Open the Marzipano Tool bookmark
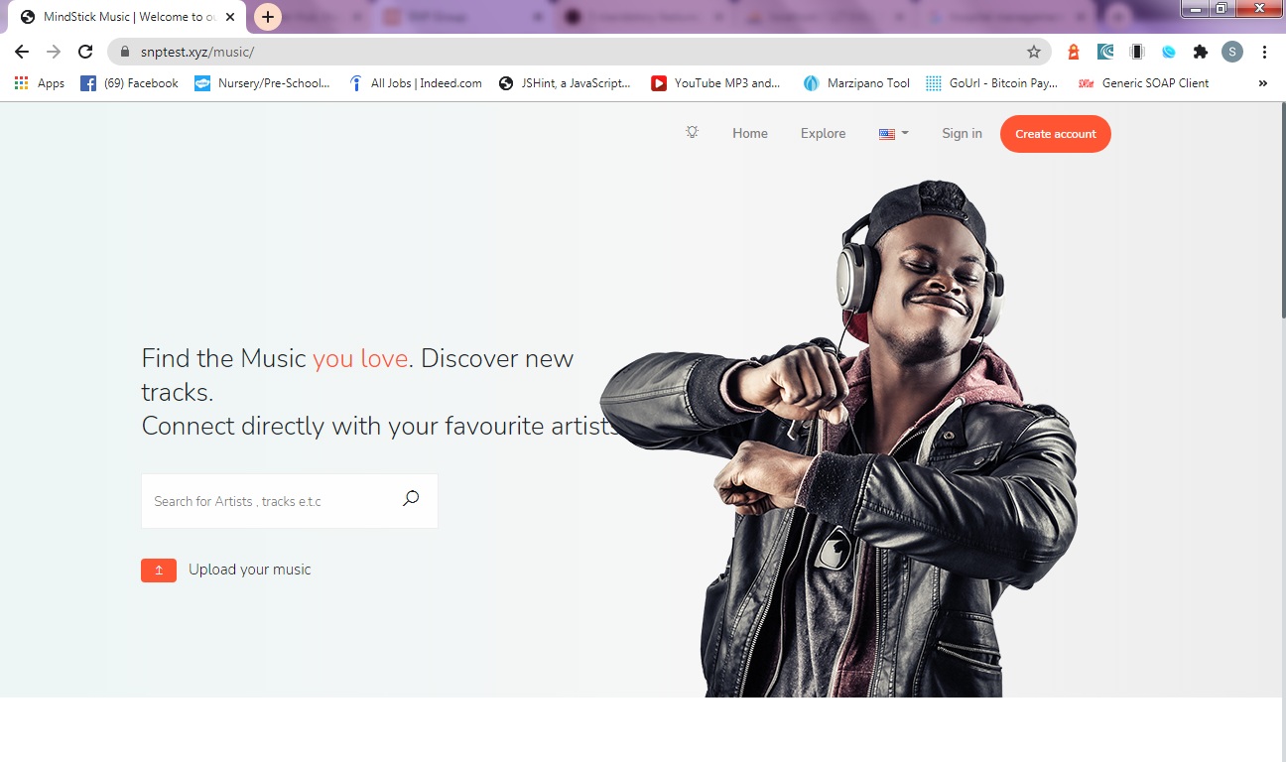The height and width of the screenshot is (762, 1286). click(855, 83)
